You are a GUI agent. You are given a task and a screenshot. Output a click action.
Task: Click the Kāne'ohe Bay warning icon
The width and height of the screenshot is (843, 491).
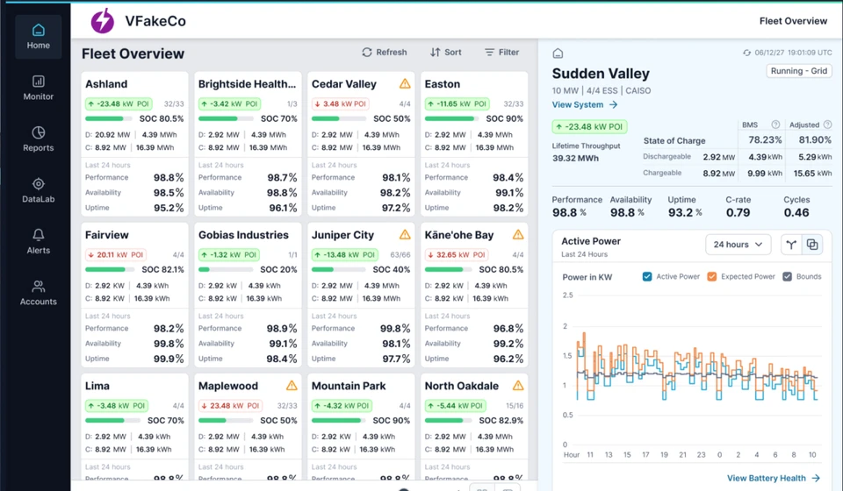click(x=518, y=234)
